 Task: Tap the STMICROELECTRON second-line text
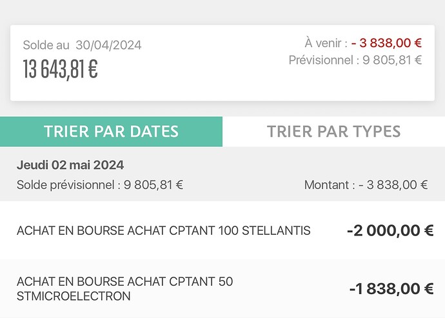pyautogui.click(x=74, y=296)
